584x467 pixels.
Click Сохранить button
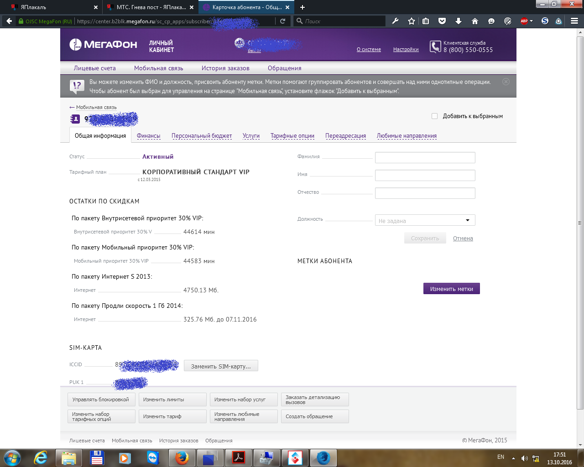click(425, 238)
